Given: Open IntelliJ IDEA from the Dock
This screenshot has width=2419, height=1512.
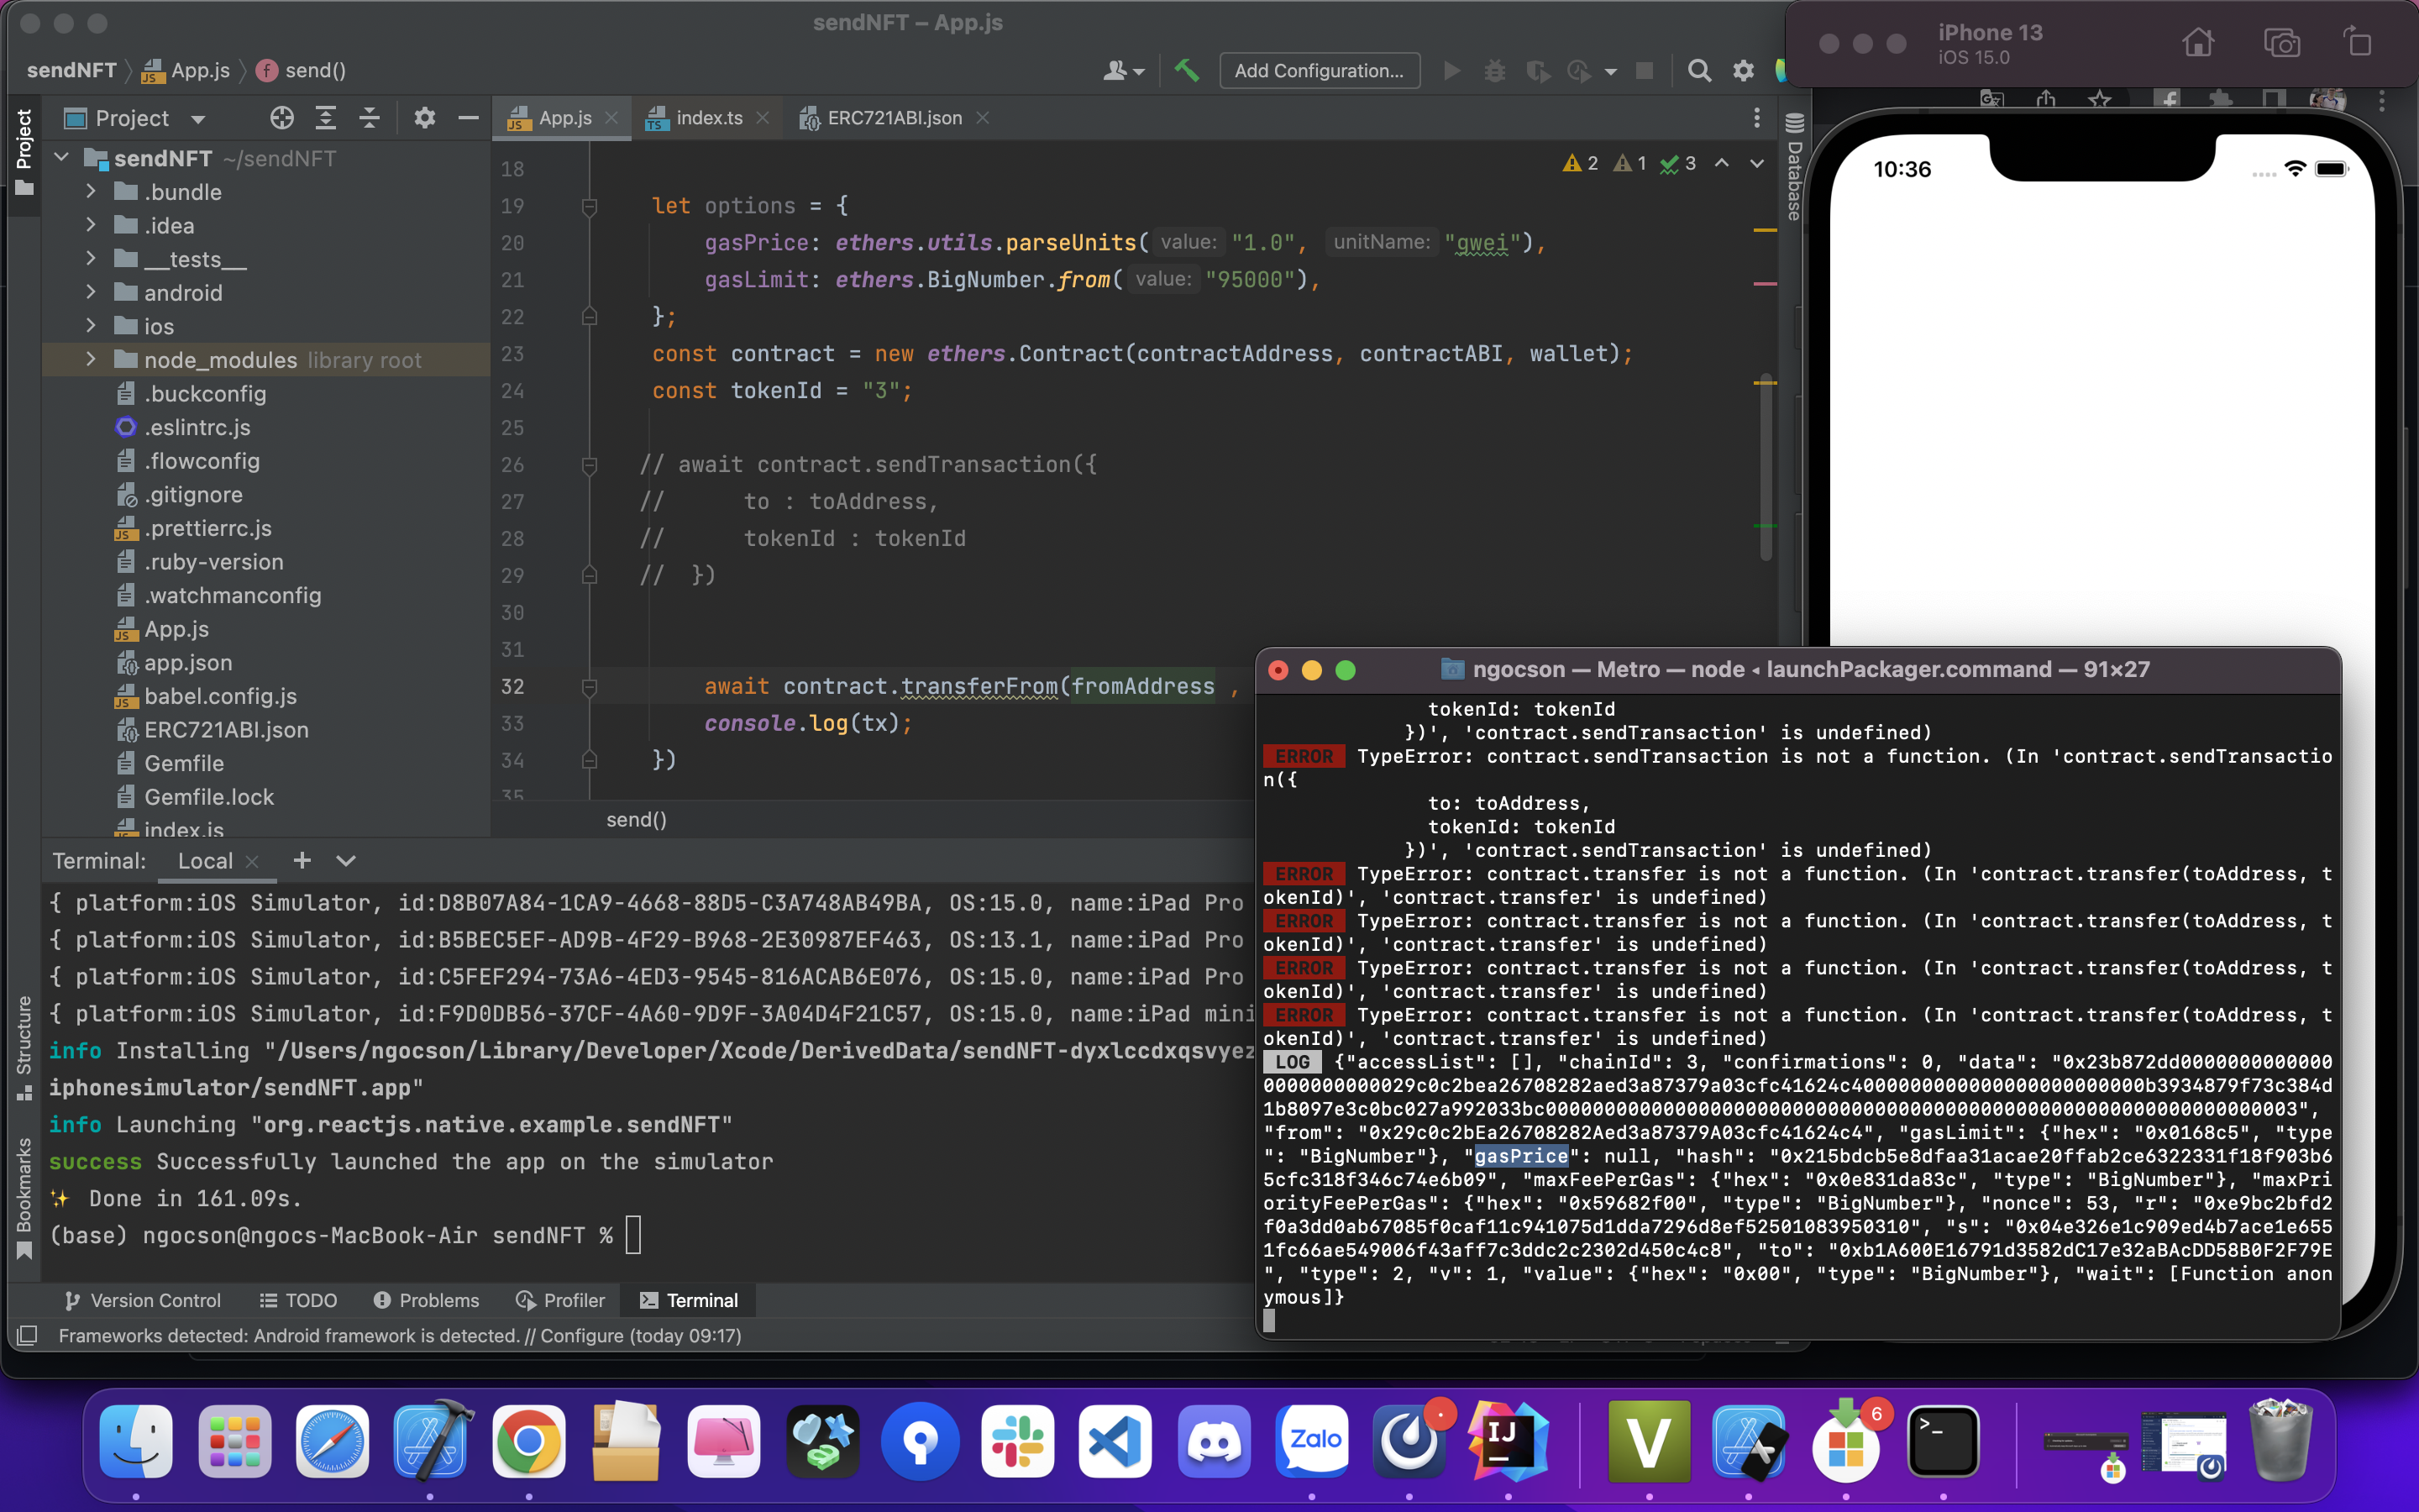Looking at the screenshot, I should point(1508,1441).
